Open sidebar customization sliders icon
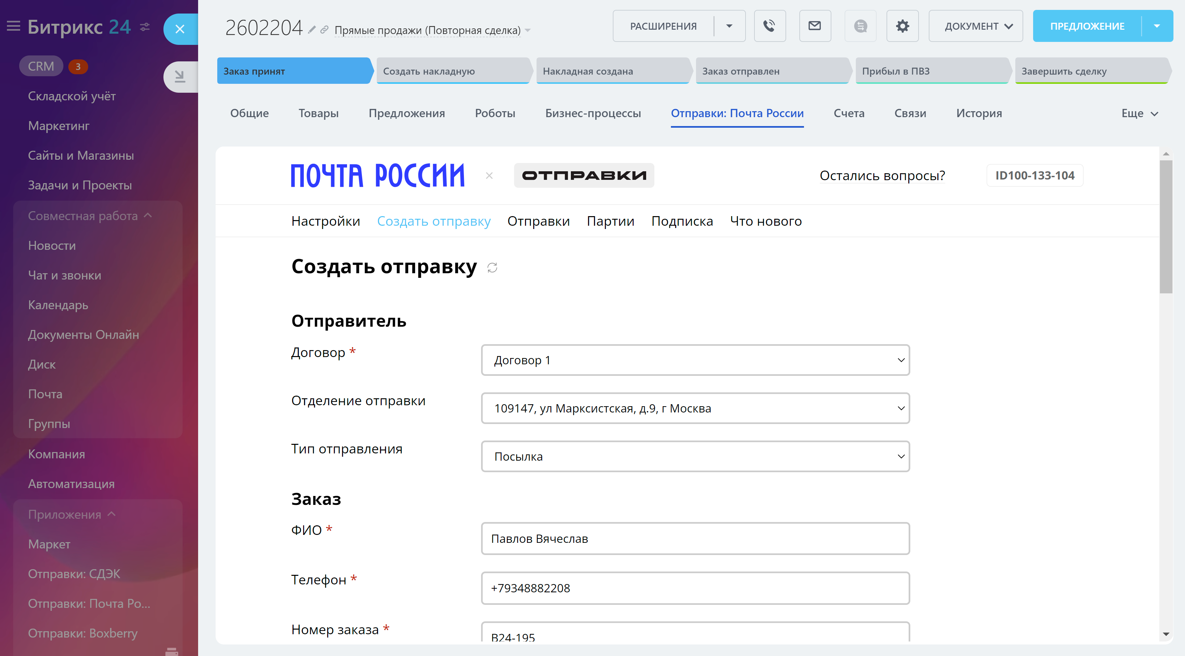 click(145, 27)
